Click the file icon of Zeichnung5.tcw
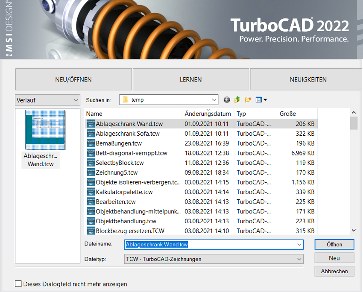The height and width of the screenshot is (292, 363). (x=91, y=172)
